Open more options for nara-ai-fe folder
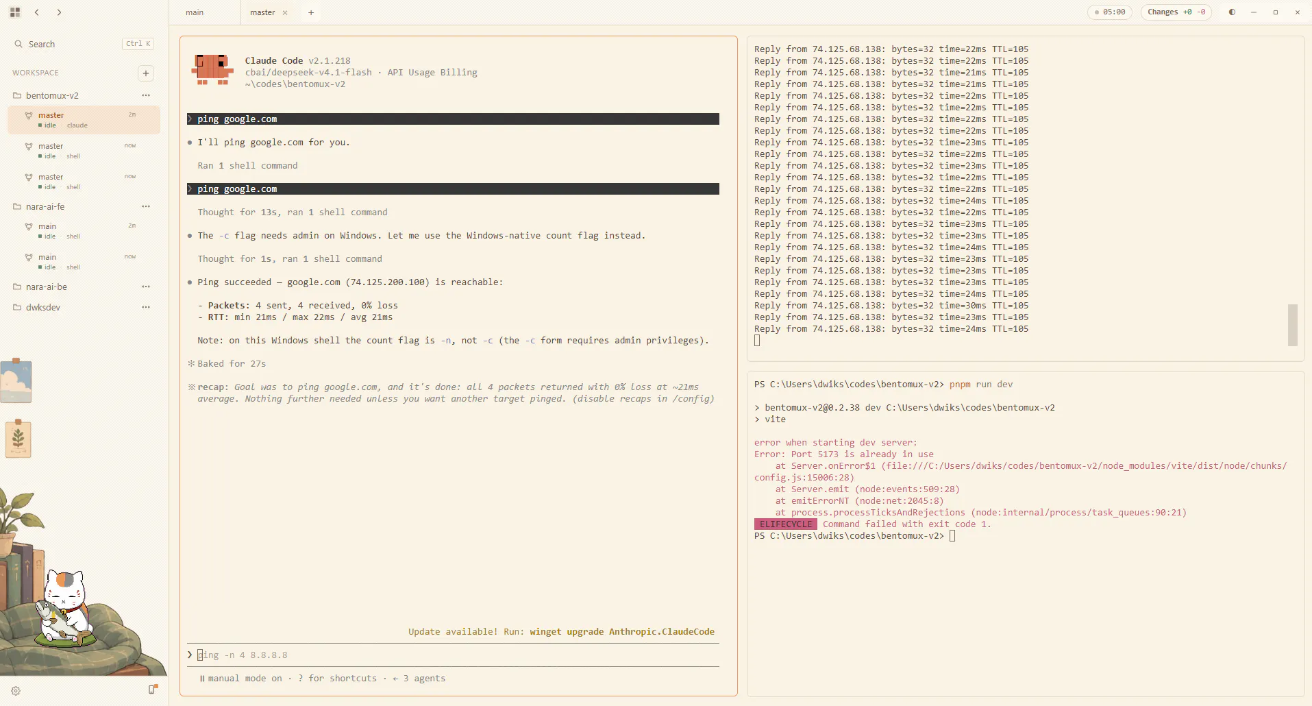This screenshot has height=706, width=1312. (146, 206)
